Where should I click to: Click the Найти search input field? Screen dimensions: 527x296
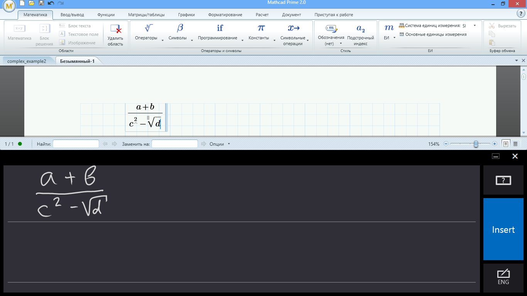(76, 144)
